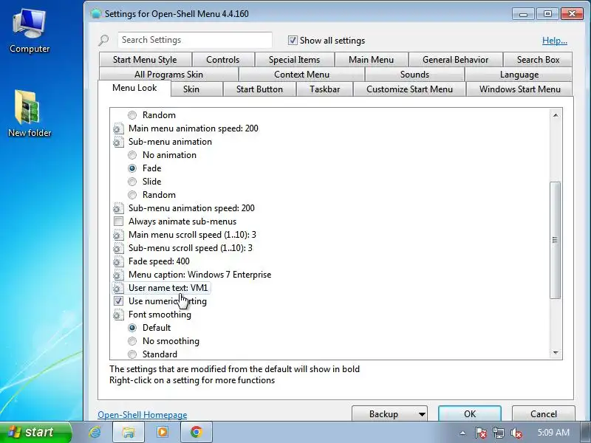Click the gear icon beside Menu caption
Viewport: 591px width, 443px height.
(118, 275)
